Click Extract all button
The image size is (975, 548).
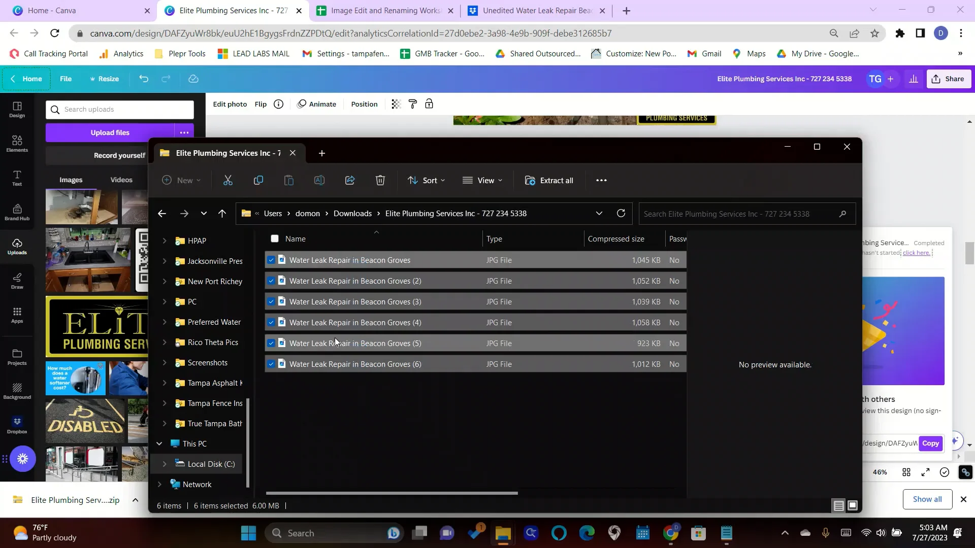click(549, 180)
